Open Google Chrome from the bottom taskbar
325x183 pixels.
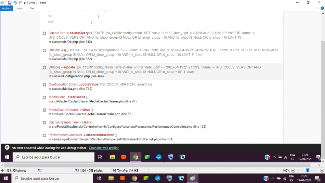pos(134,178)
